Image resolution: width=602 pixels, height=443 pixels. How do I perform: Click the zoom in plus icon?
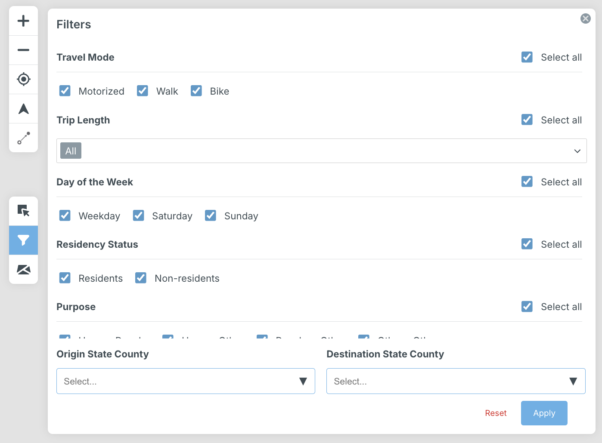(23, 21)
